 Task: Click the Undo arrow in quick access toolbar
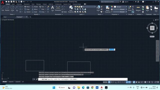click(x=24, y=2)
